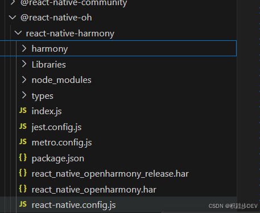The height and width of the screenshot is (213, 260).
Task: Collapse the react-native-harmony folder chevron
Action: click(x=18, y=33)
